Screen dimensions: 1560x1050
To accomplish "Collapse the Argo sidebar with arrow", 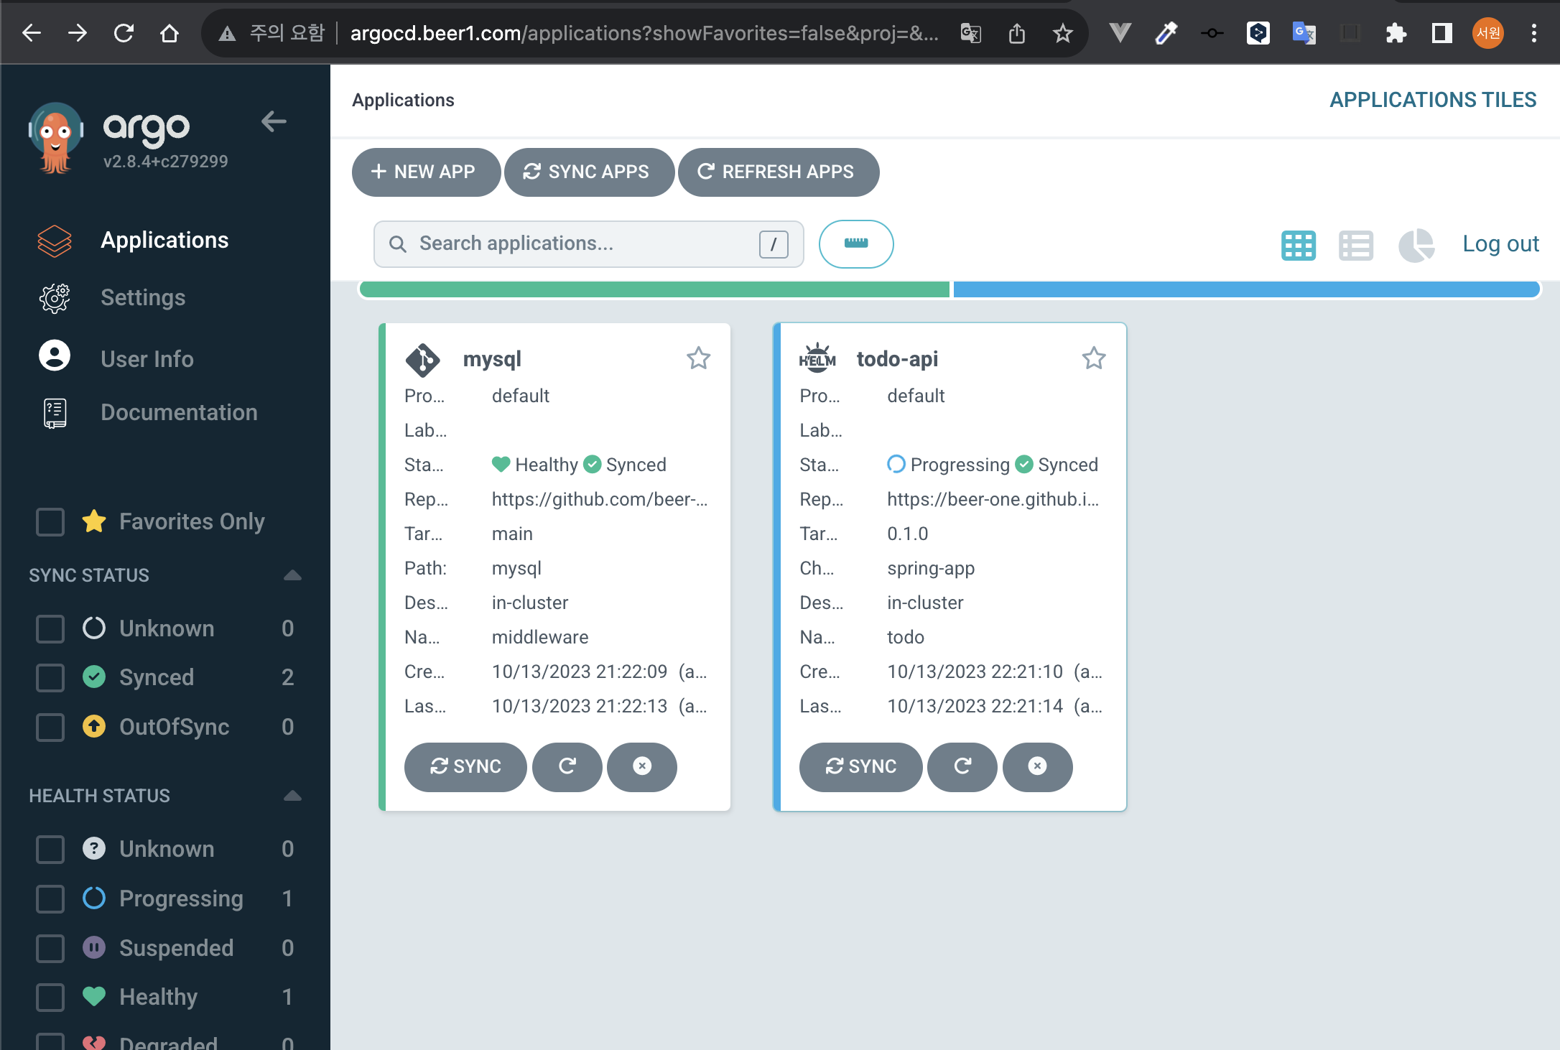I will tap(274, 122).
